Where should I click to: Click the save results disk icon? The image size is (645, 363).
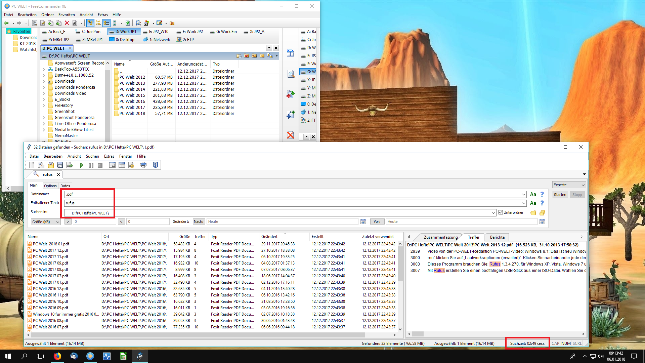pyautogui.click(x=60, y=165)
